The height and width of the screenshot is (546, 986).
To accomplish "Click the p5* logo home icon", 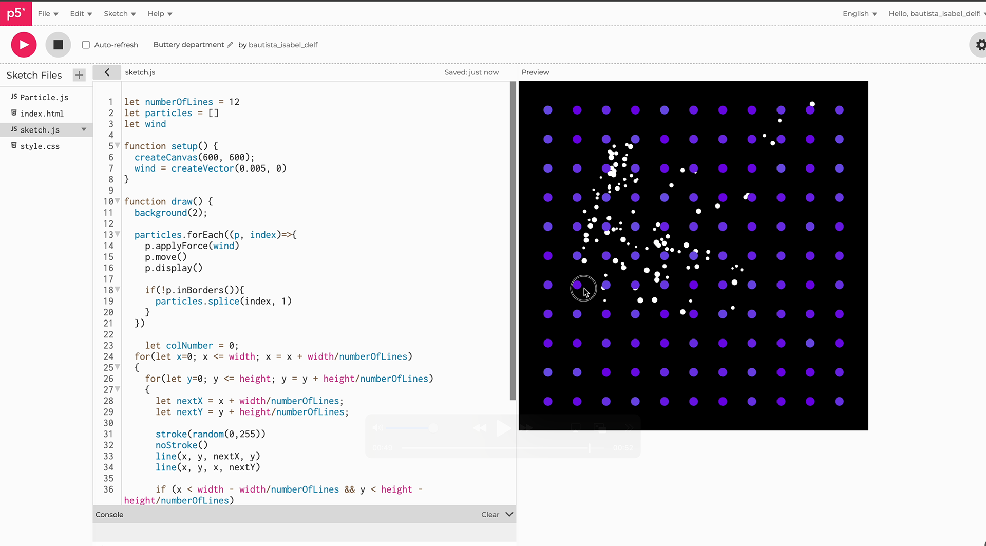I will click(x=16, y=13).
